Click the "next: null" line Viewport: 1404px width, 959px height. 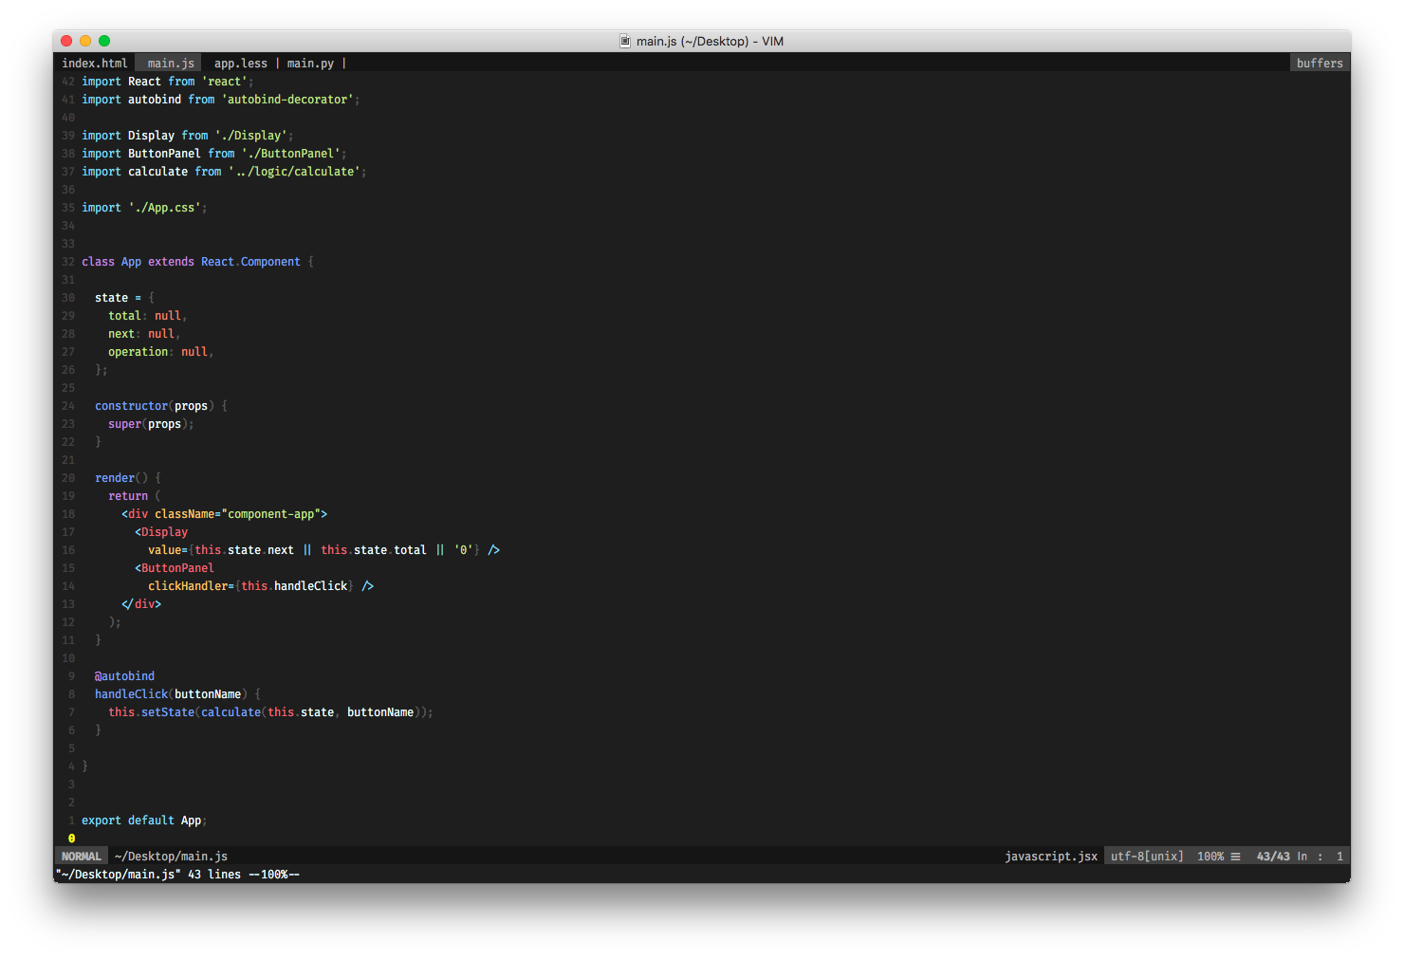coord(144,334)
